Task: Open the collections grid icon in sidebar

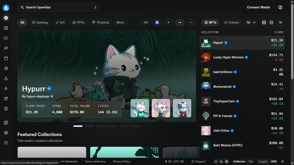Action: [6, 28]
